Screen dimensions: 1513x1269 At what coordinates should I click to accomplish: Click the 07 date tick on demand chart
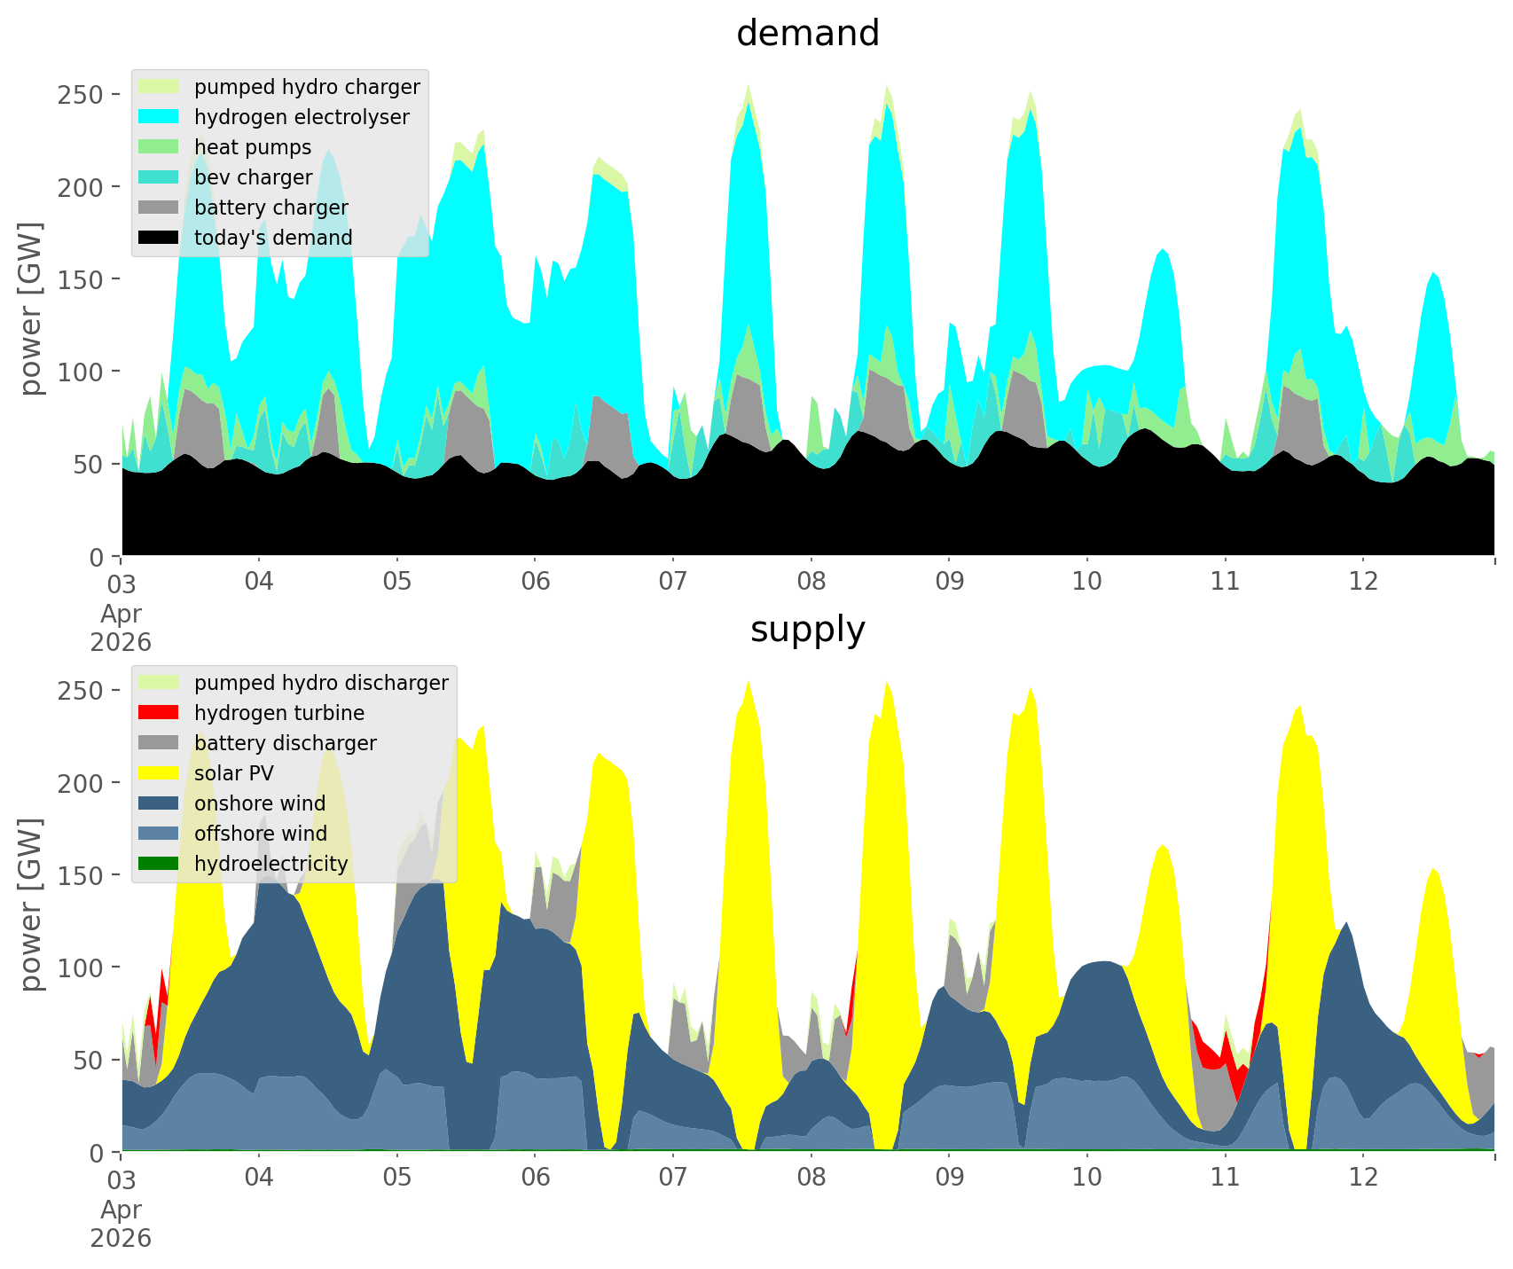click(x=673, y=582)
